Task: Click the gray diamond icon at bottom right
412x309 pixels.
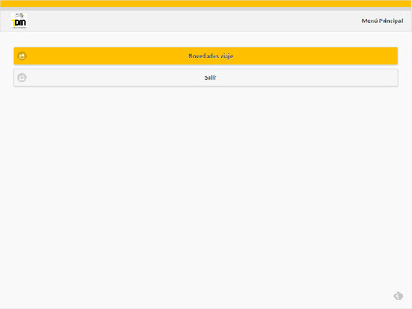Action: point(398,296)
